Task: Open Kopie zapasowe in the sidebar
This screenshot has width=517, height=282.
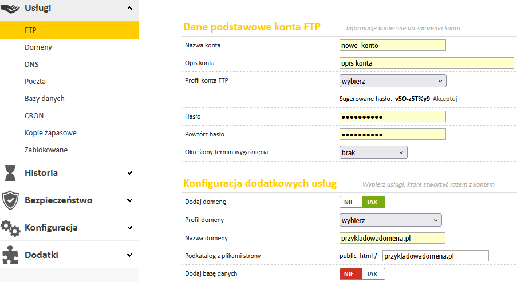Action: pos(50,133)
